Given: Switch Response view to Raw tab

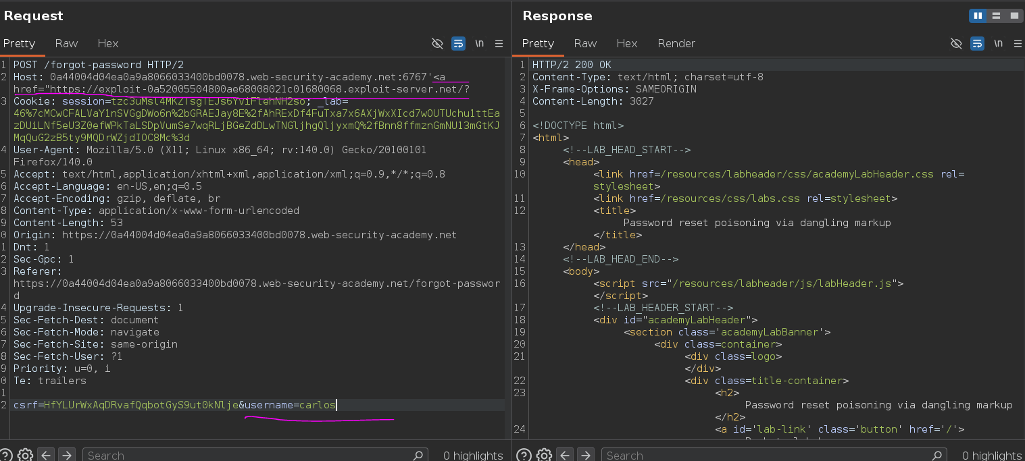Looking at the screenshot, I should 585,43.
